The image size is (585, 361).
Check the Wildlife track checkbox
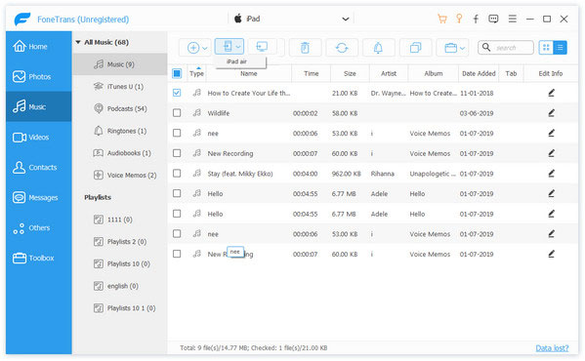(177, 113)
